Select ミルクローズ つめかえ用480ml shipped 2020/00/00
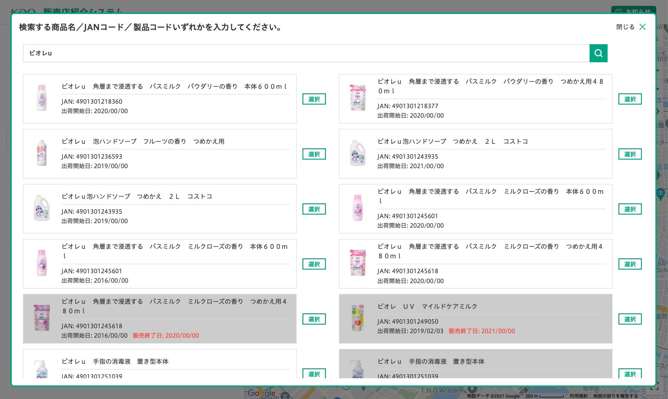This screenshot has height=399, width=668. point(630,264)
